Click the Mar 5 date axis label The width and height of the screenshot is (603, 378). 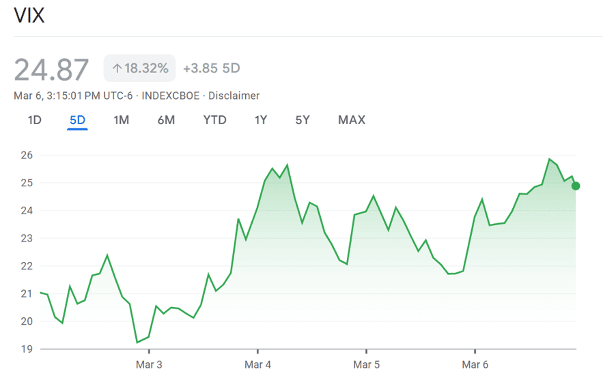click(x=366, y=364)
